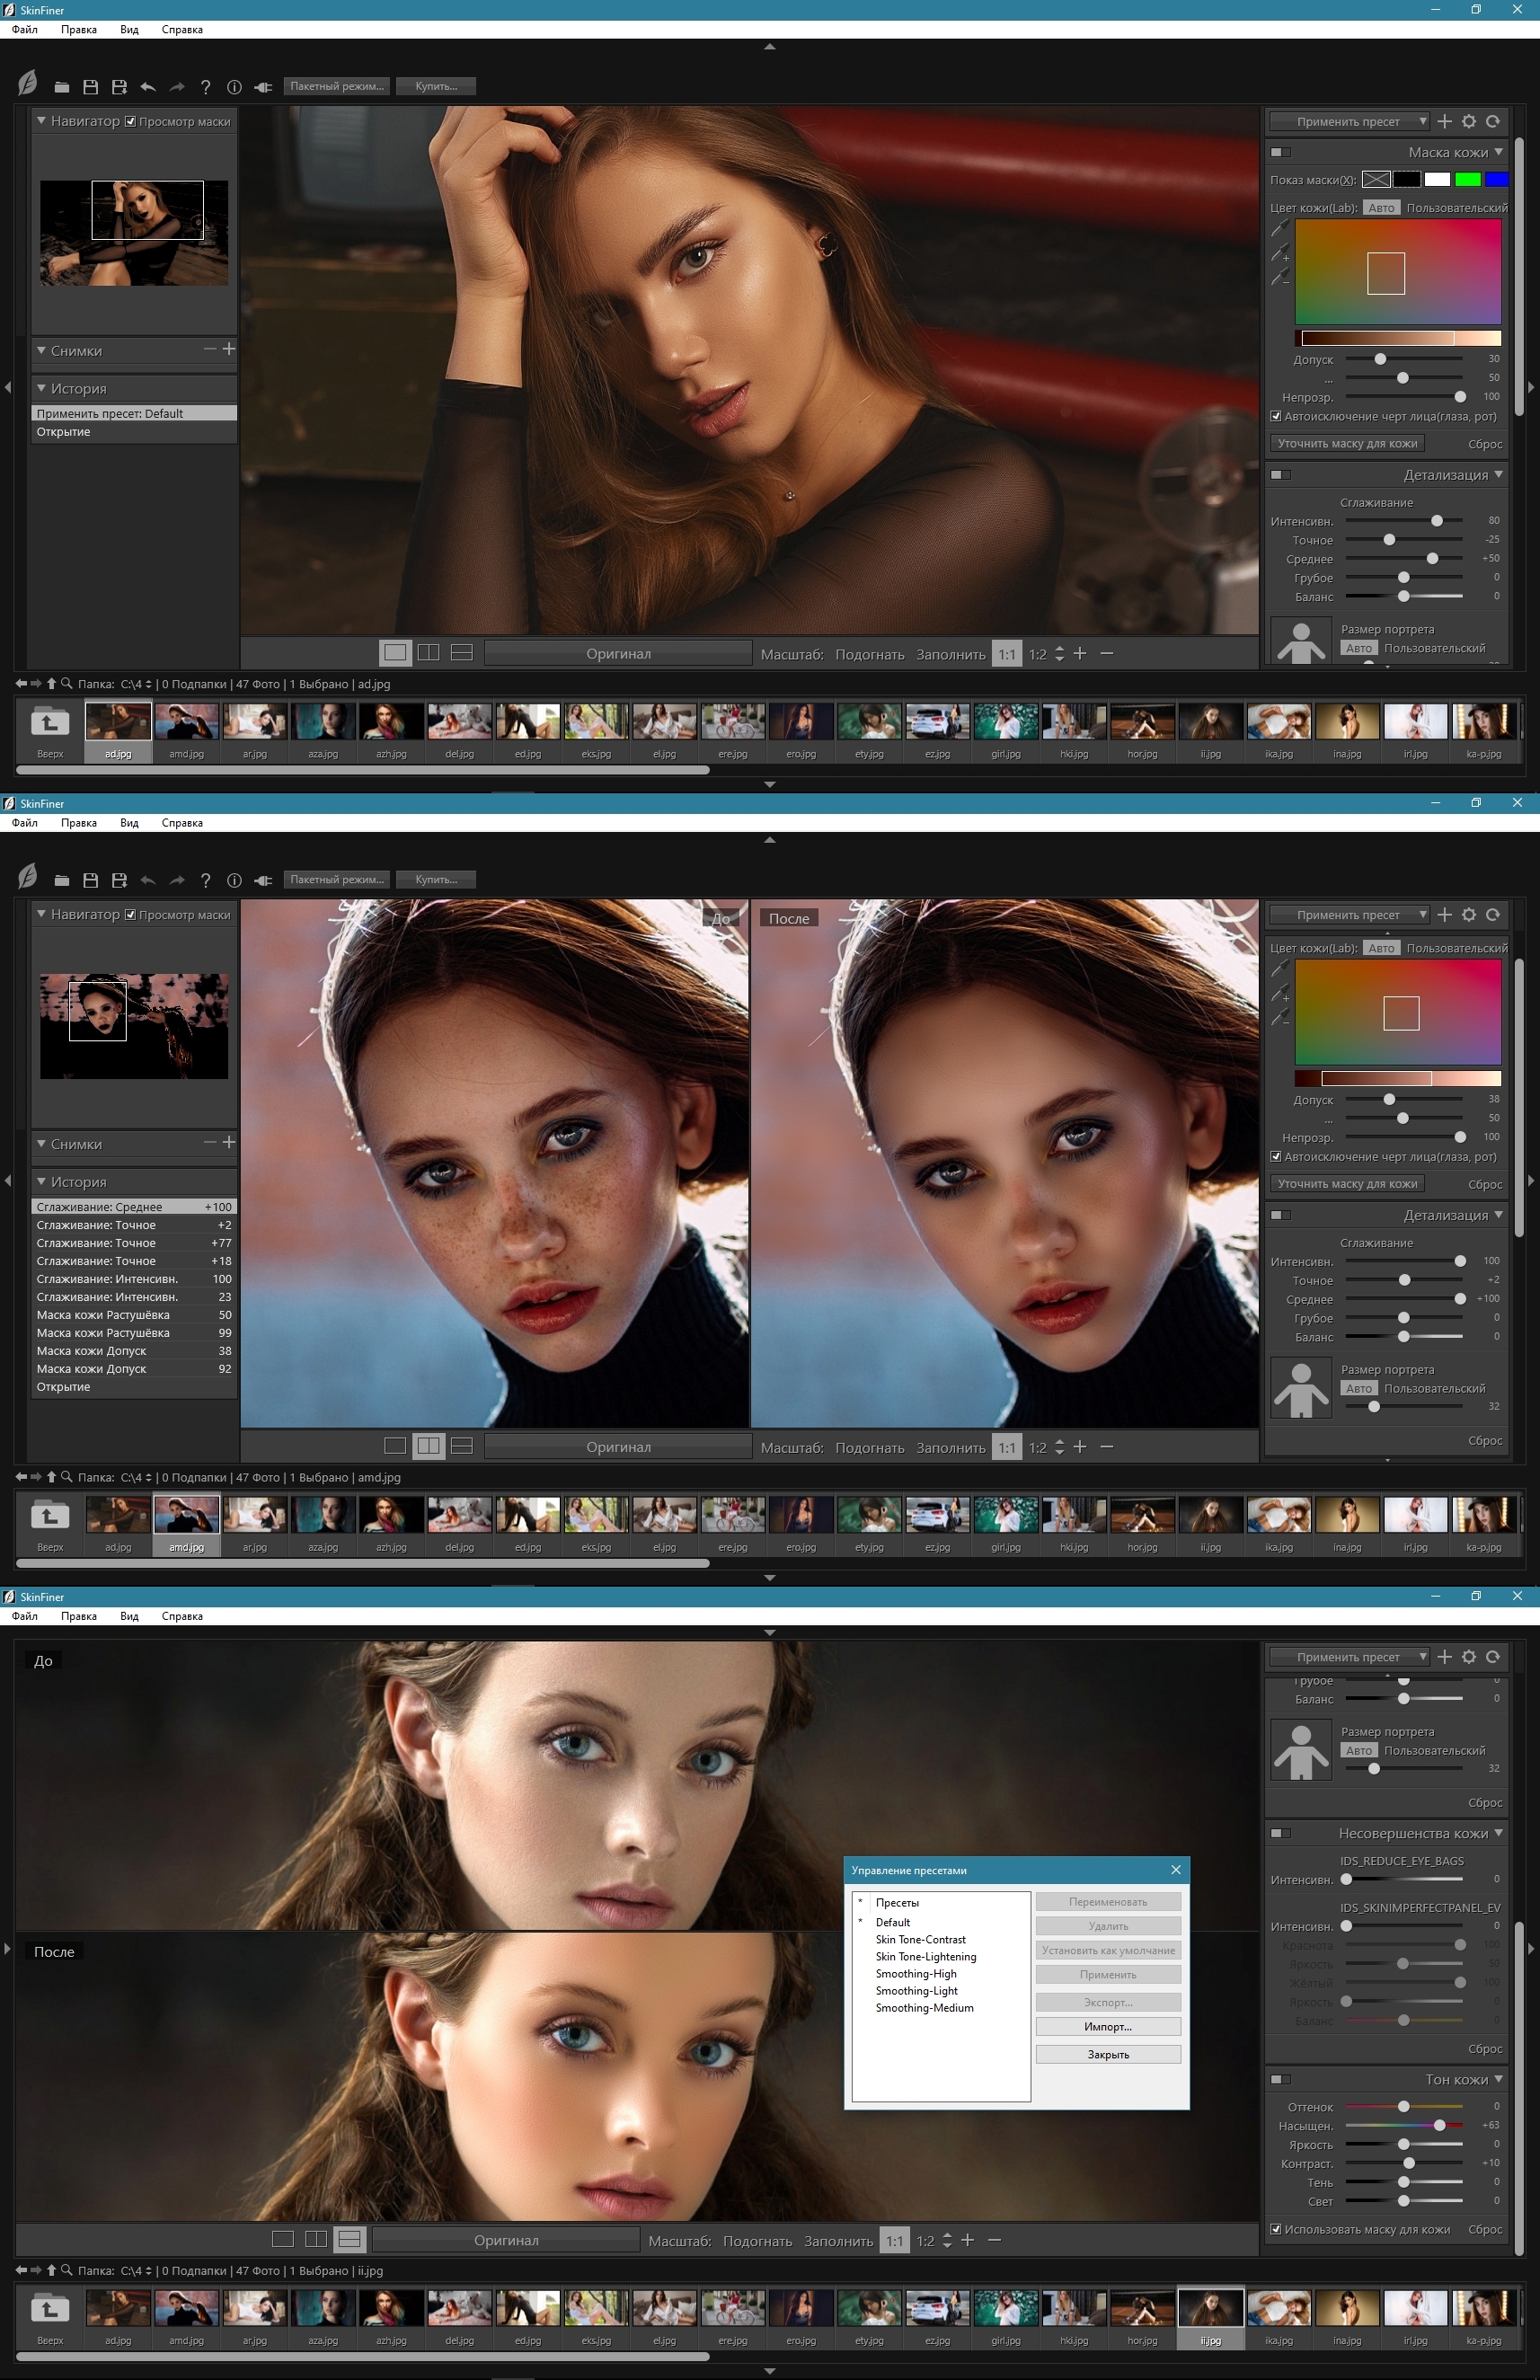Image resolution: width=1540 pixels, height=2380 pixels.
Task: Close the Управление пресетами dialog
Action: 1175,1870
